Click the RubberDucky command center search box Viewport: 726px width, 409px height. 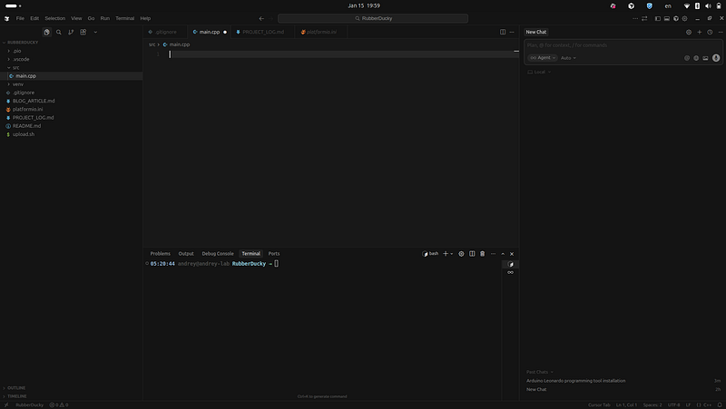(x=373, y=18)
